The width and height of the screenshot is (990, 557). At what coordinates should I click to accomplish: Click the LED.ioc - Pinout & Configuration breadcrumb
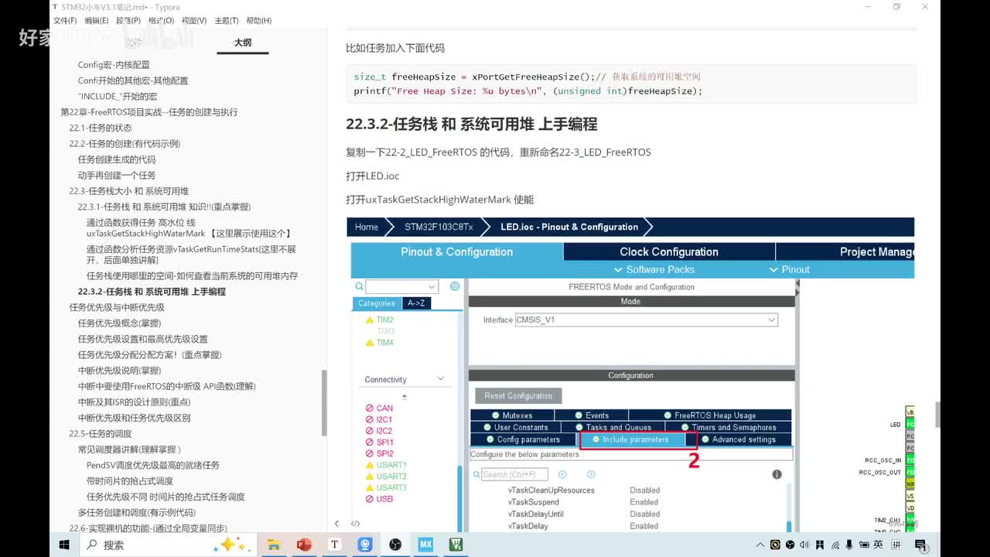pos(569,227)
